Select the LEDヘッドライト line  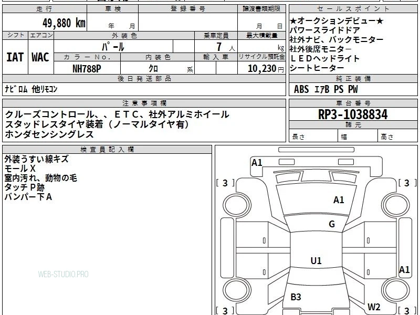324,58
